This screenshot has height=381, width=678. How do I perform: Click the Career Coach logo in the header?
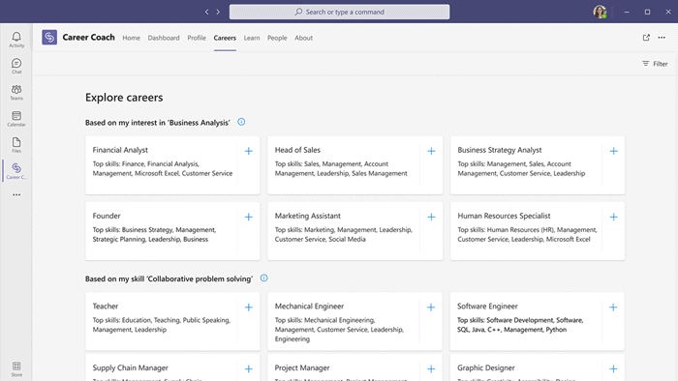[49, 37]
